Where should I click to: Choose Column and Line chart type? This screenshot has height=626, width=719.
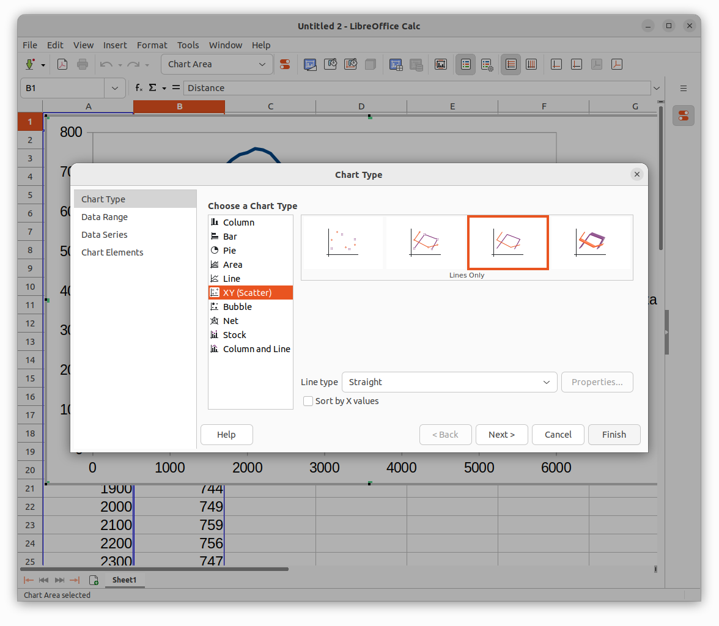(x=251, y=349)
